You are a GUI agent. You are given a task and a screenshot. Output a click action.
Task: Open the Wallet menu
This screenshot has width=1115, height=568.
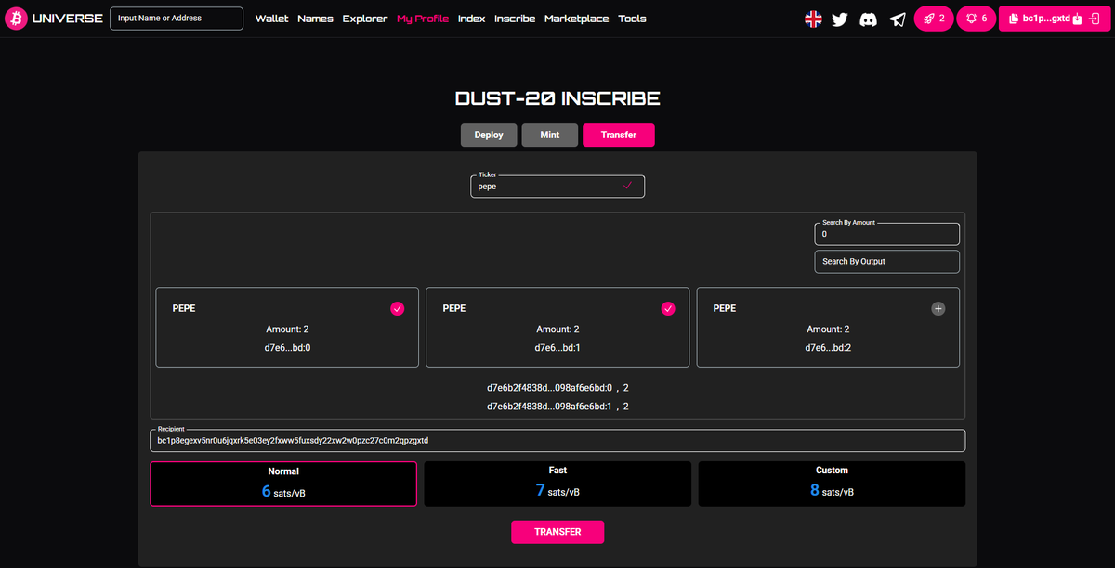point(271,19)
